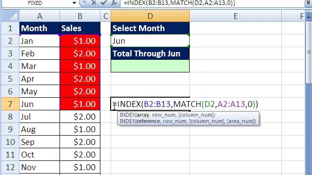The image size is (312, 175).
Task: Click the Enter checkmark formula button
Action: pos(103,3)
